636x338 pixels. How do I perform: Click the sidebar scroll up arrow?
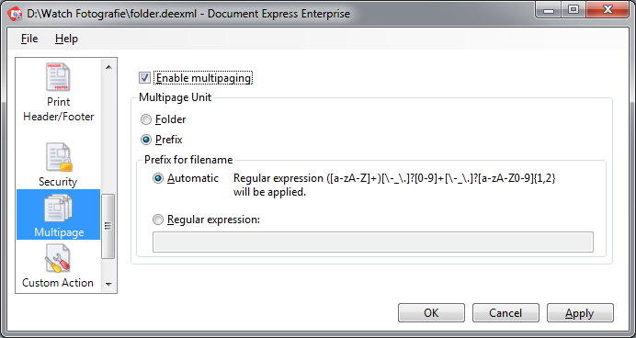(108, 66)
